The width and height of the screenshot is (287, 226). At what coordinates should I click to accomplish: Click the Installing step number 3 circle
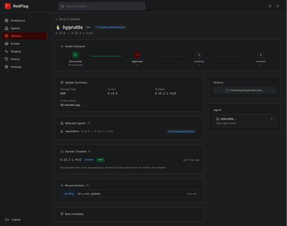[x=199, y=55]
